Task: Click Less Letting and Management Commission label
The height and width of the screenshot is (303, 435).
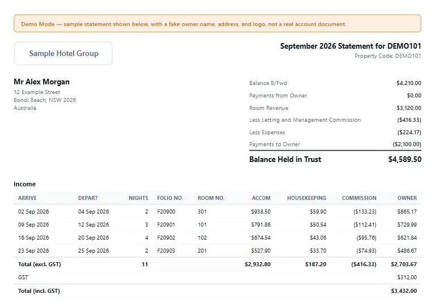Action: pyautogui.click(x=305, y=120)
